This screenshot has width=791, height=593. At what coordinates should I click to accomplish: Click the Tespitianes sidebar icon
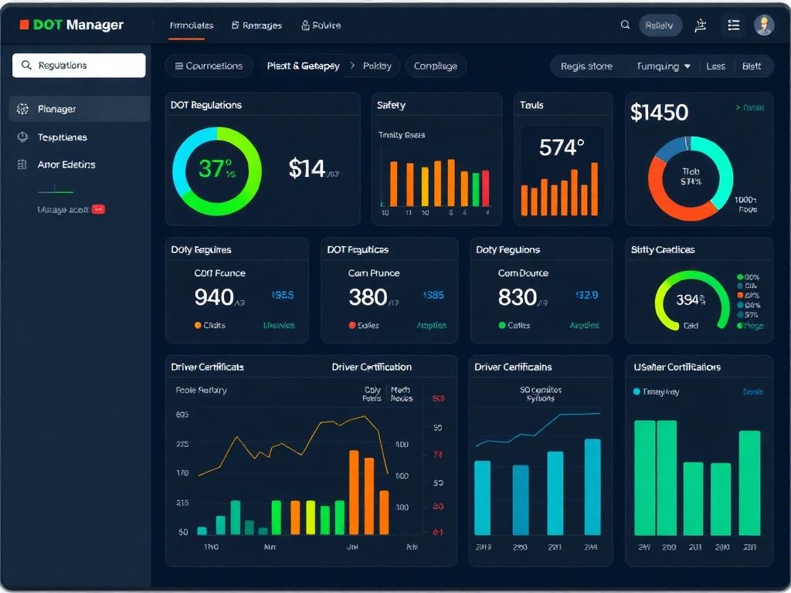coord(22,137)
